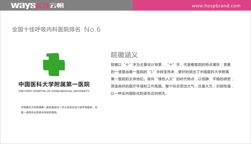Click paragraph line starting 院徽以“十”字为主要设计背景
This screenshot has height=144, width=251.
pos(171,65)
